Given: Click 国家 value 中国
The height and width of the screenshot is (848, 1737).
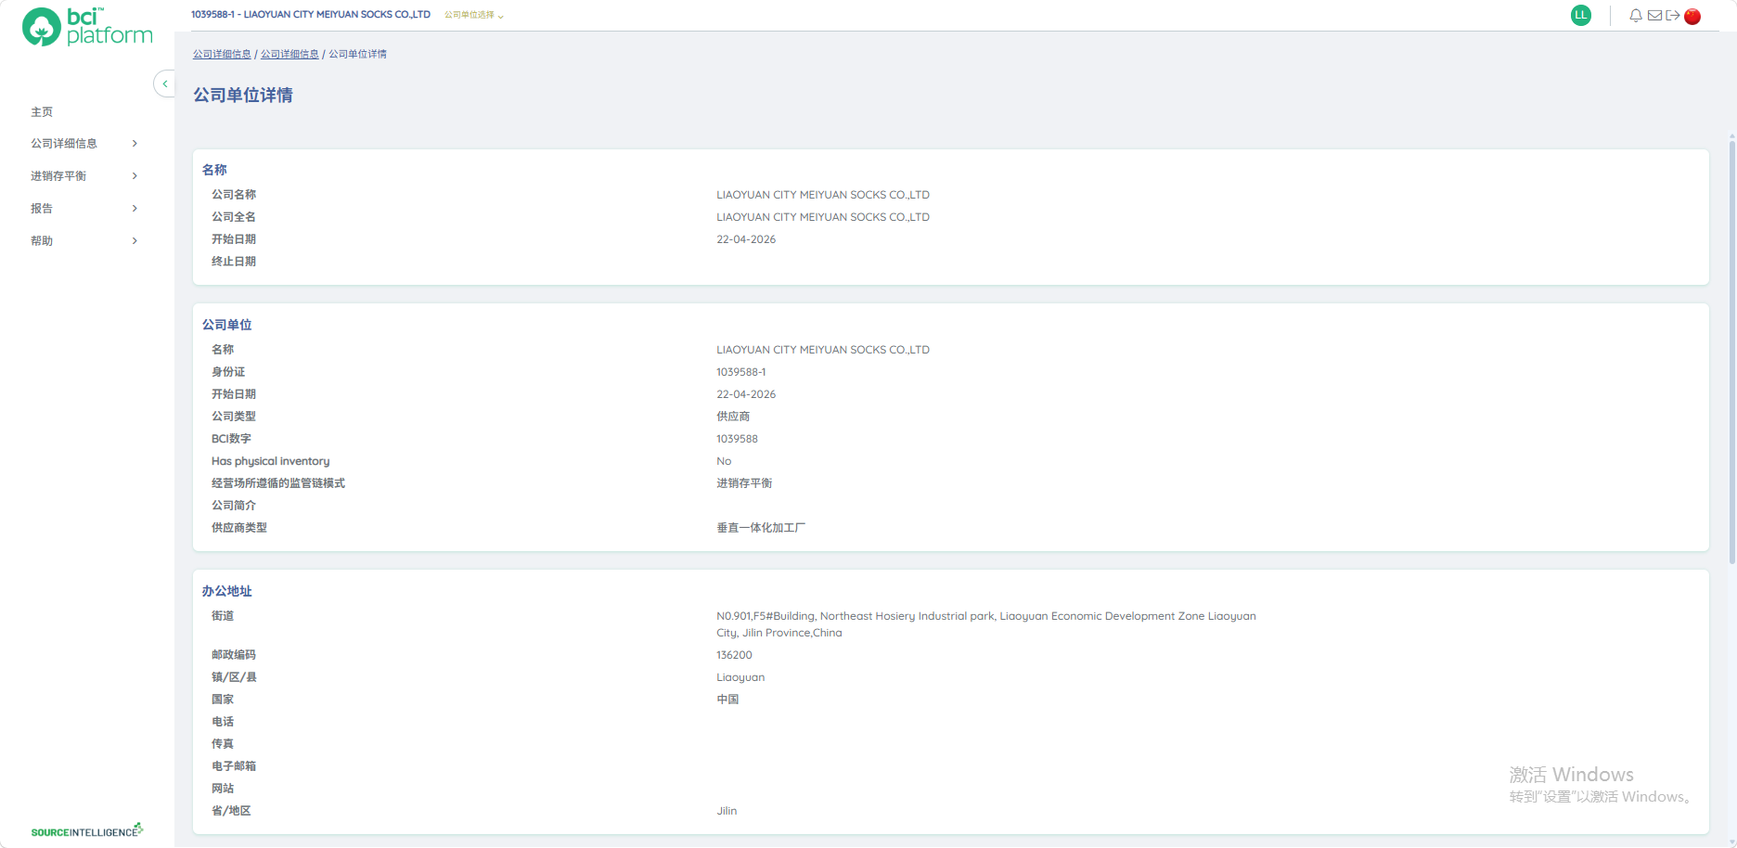Looking at the screenshot, I should 727,700.
